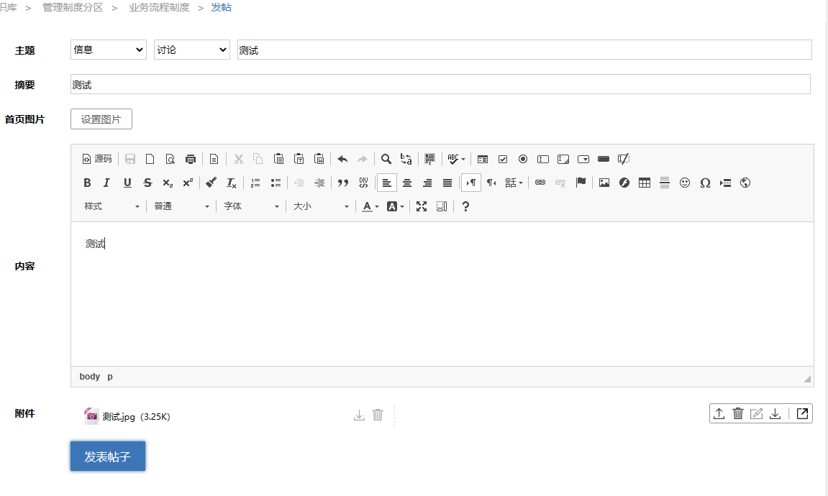Open the Templates icon
This screenshot has width=828, height=496.
click(214, 159)
